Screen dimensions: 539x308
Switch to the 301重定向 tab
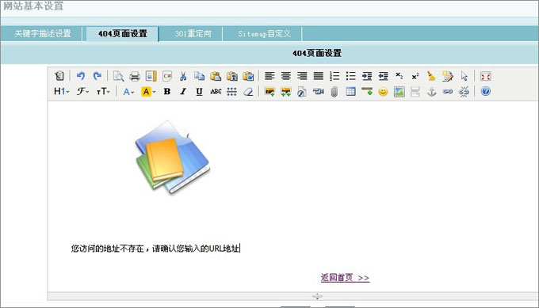[193, 33]
